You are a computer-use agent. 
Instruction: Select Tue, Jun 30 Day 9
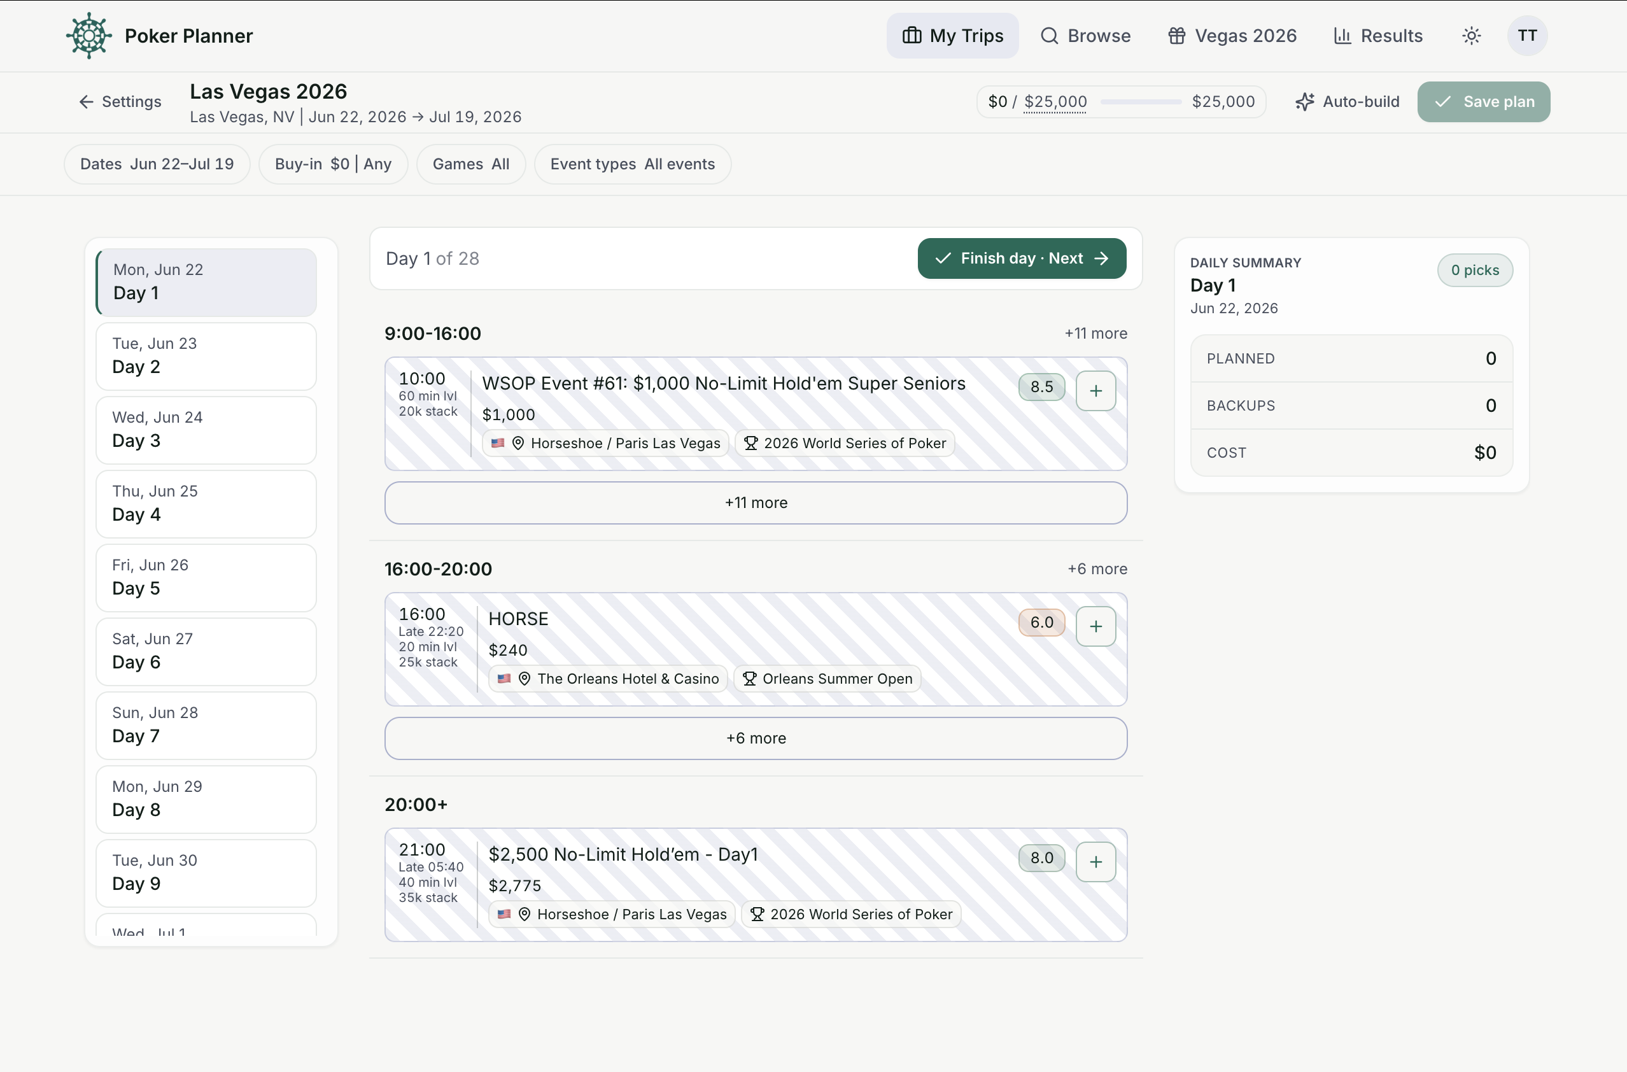point(206,873)
